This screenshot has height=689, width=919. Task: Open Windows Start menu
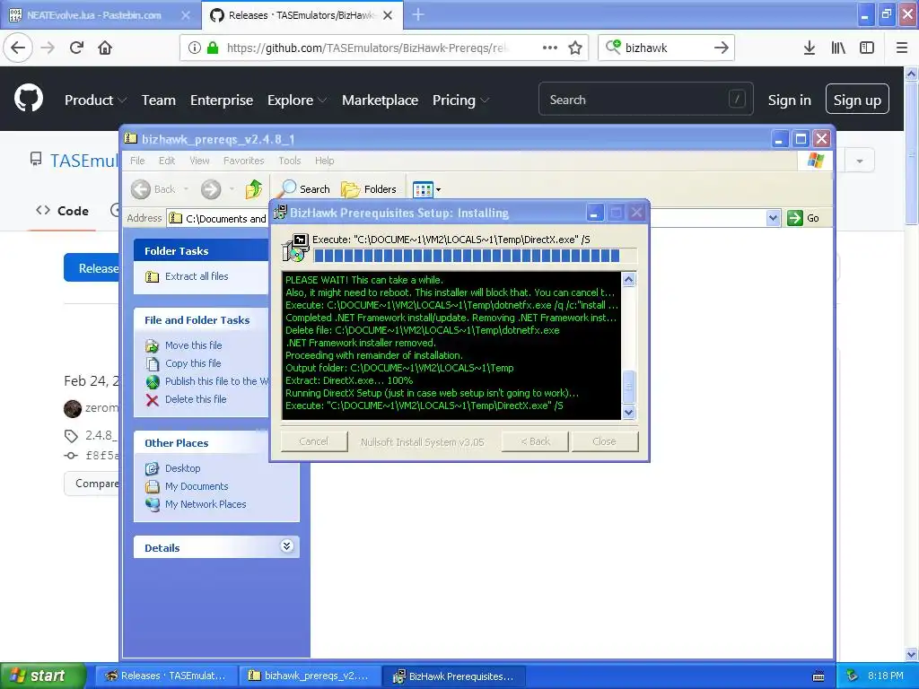click(x=43, y=676)
